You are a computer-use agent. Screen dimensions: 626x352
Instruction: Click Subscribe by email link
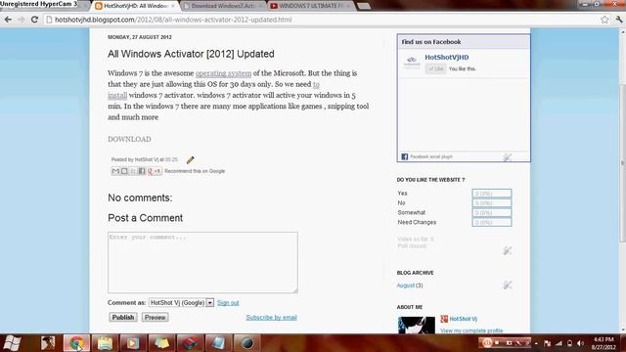pyautogui.click(x=272, y=318)
